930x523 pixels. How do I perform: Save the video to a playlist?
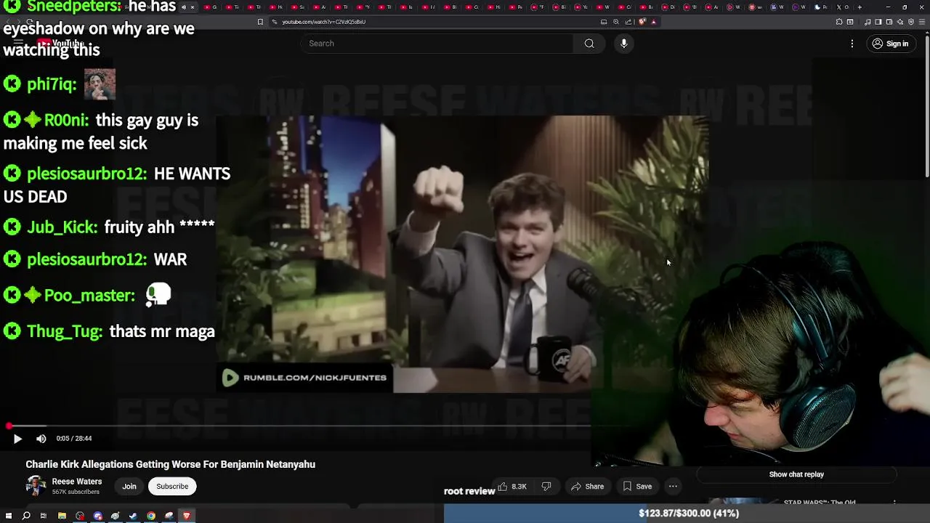(637, 487)
